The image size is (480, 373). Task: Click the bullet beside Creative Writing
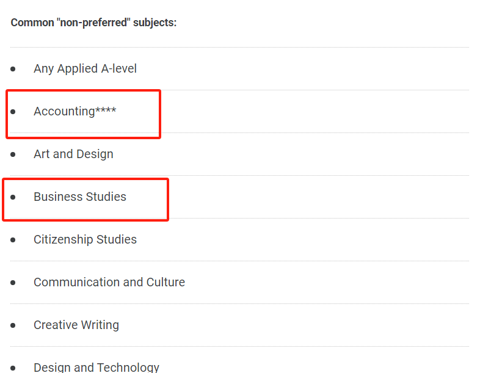click(x=13, y=325)
